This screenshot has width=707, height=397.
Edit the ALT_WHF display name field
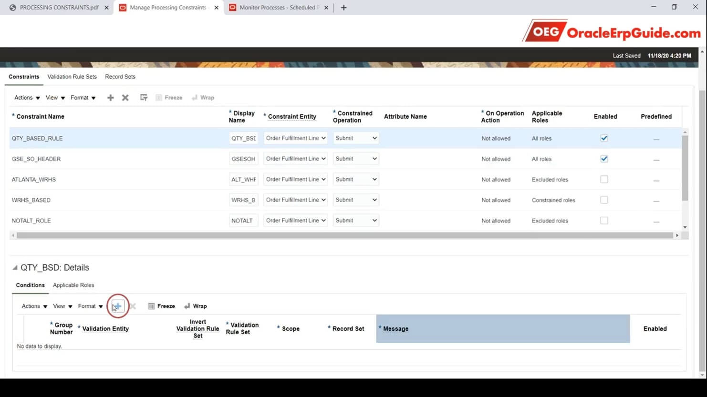click(243, 179)
